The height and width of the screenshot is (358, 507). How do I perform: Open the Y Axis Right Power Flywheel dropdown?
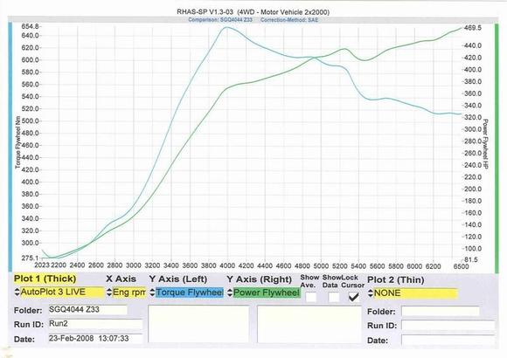(x=267, y=293)
